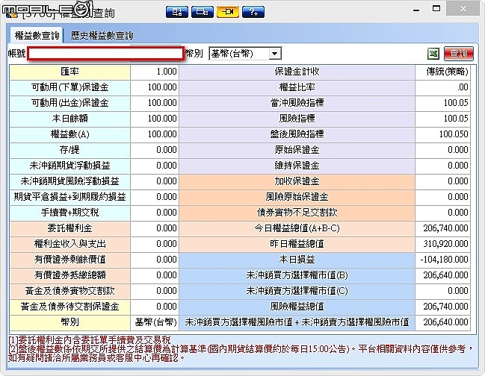The width and height of the screenshot is (485, 376).
Task: Click the red 查詢 query button
Action: click(x=458, y=54)
